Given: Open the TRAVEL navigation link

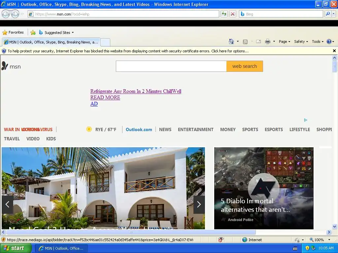Looking at the screenshot, I should point(12,139).
